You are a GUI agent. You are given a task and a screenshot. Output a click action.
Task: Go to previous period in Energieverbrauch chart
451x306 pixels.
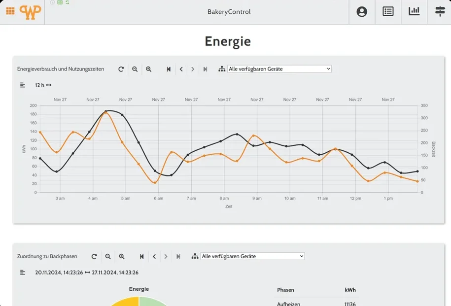click(x=181, y=69)
